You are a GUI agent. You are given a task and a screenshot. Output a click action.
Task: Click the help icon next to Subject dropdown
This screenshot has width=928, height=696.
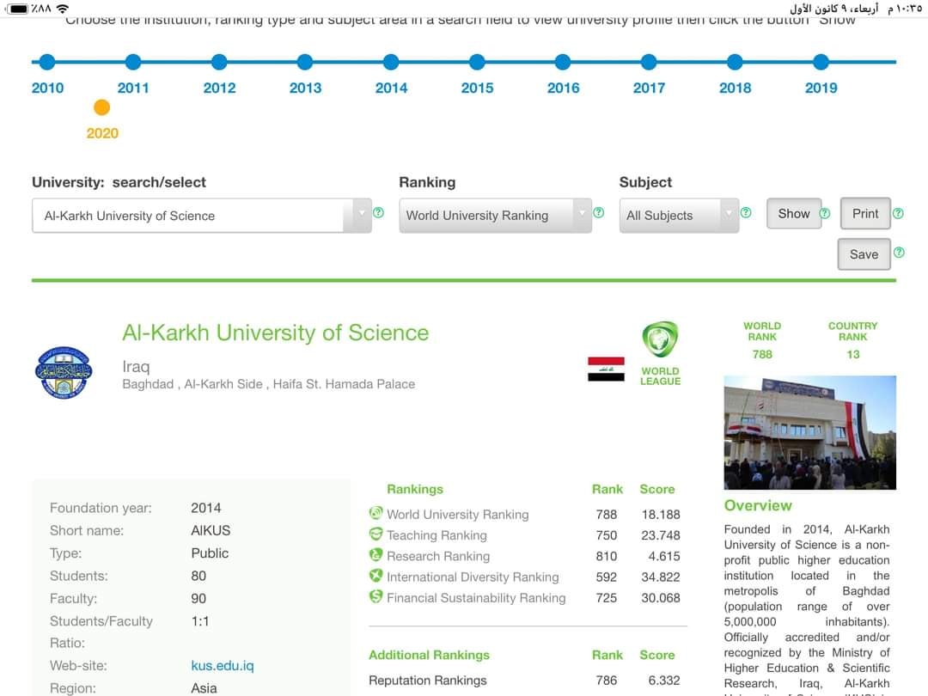(746, 212)
